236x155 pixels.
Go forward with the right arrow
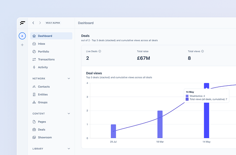(40, 23)
